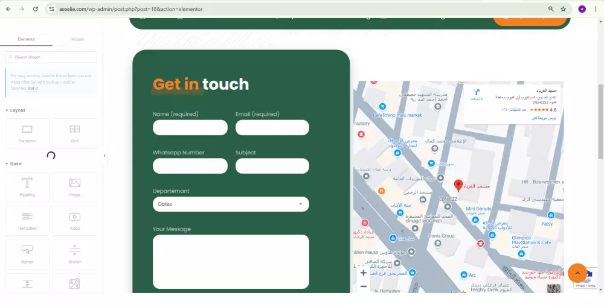Screen dimensions: 604x307
Task: Click the page vertical scrollbar
Action: pyautogui.click(x=600, y=122)
